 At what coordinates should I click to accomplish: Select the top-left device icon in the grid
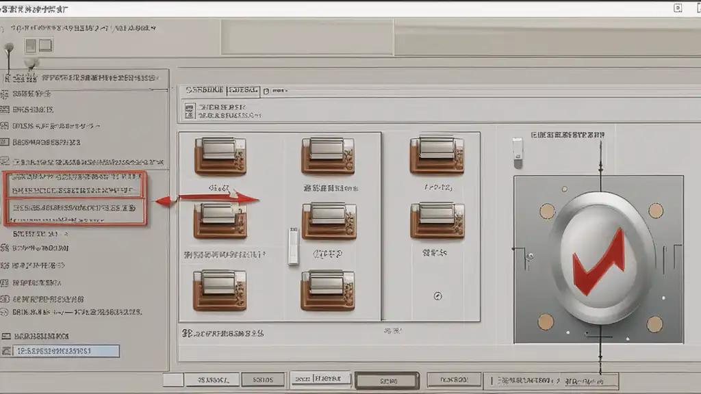[220, 156]
